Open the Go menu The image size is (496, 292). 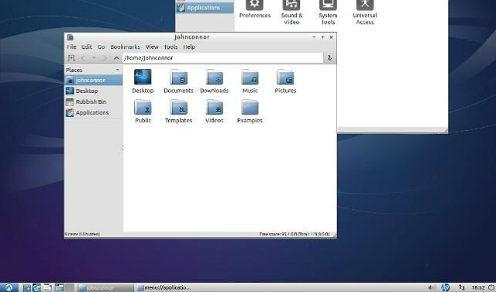pyautogui.click(x=101, y=46)
